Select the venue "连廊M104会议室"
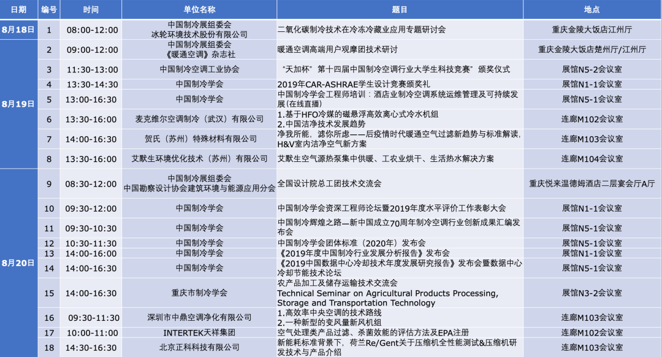 pos(592,159)
